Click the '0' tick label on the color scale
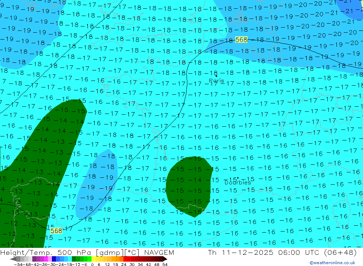The width and height of the screenshot is (363, 266). pyautogui.click(x=92, y=265)
